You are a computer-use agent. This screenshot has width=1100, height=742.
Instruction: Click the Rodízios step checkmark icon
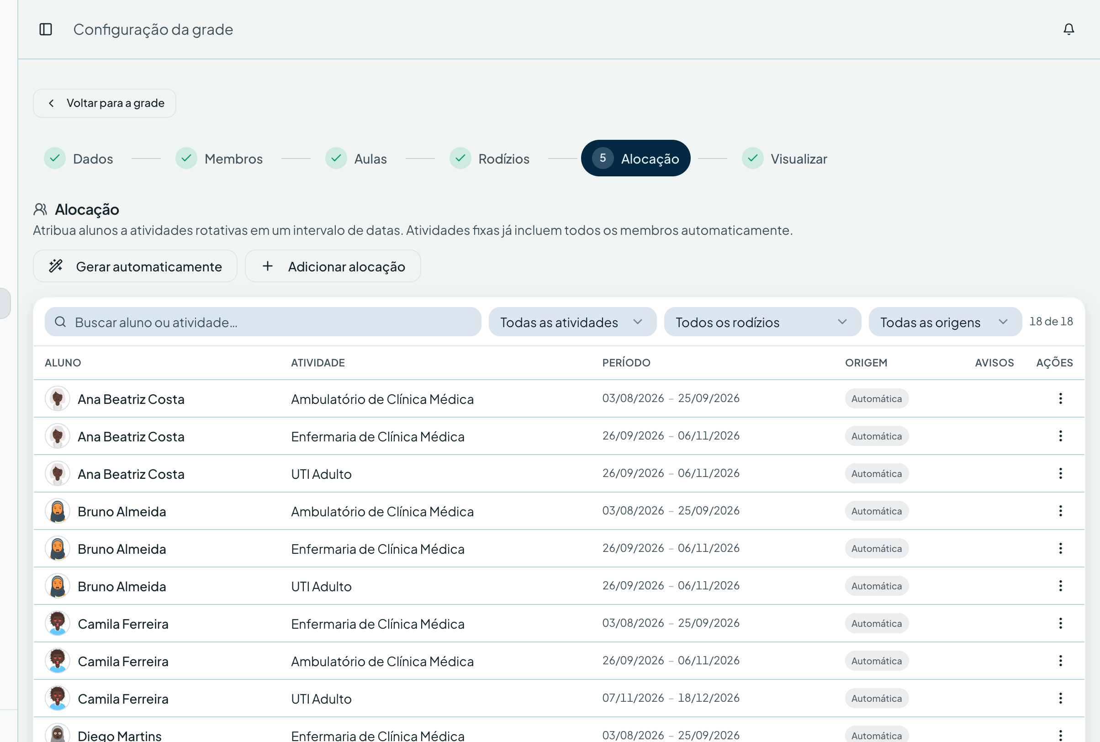[460, 158]
